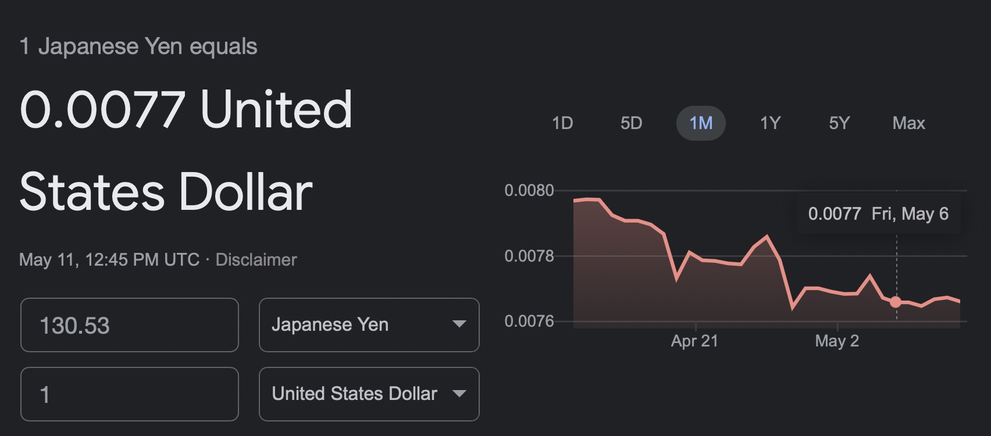Click the Apr 21 axis label

[x=694, y=341]
